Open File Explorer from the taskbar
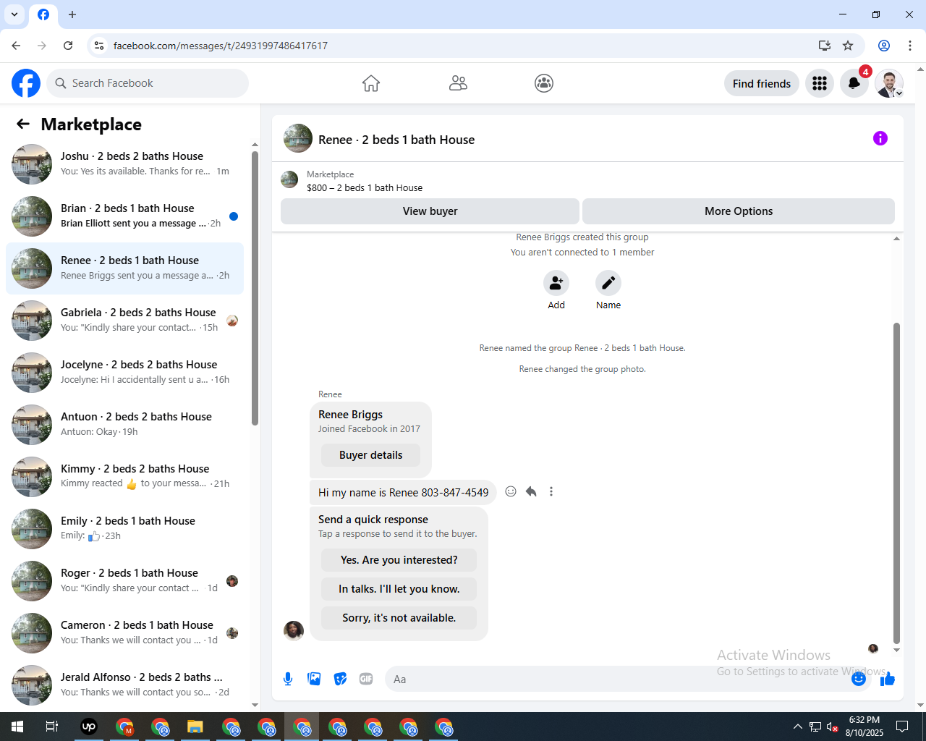Screen dimensions: 926x741 [195, 727]
